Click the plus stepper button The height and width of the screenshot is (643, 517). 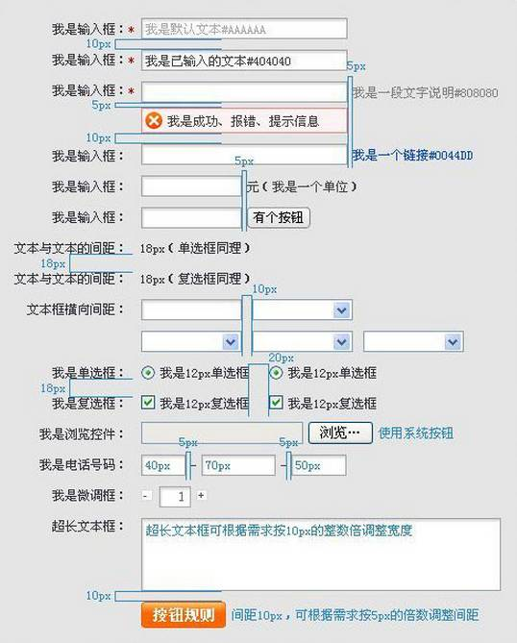pyautogui.click(x=201, y=495)
